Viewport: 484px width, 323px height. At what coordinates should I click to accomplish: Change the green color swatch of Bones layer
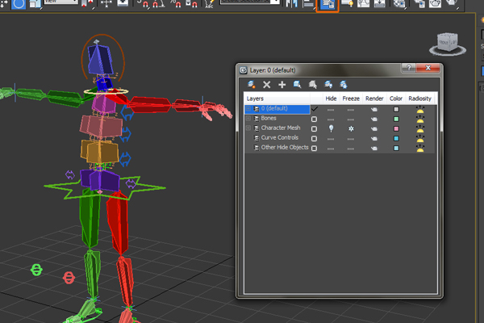396,119
